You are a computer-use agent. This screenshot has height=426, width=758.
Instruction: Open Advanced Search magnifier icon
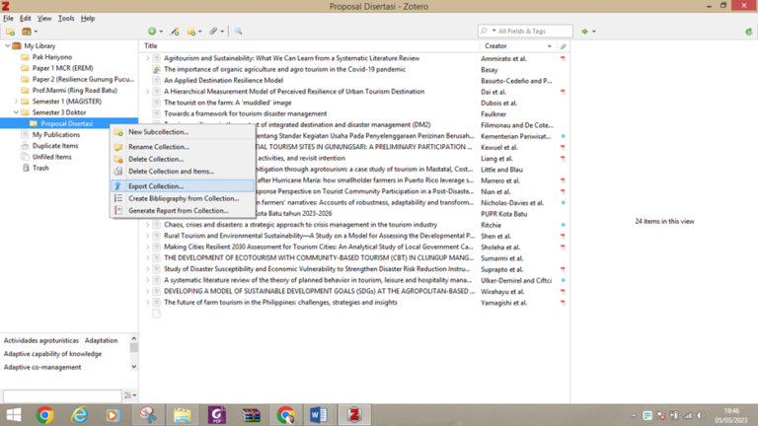coord(238,32)
